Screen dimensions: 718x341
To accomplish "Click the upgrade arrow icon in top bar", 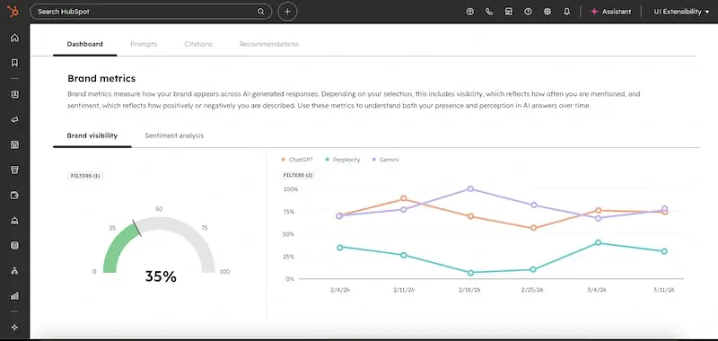I will click(469, 12).
